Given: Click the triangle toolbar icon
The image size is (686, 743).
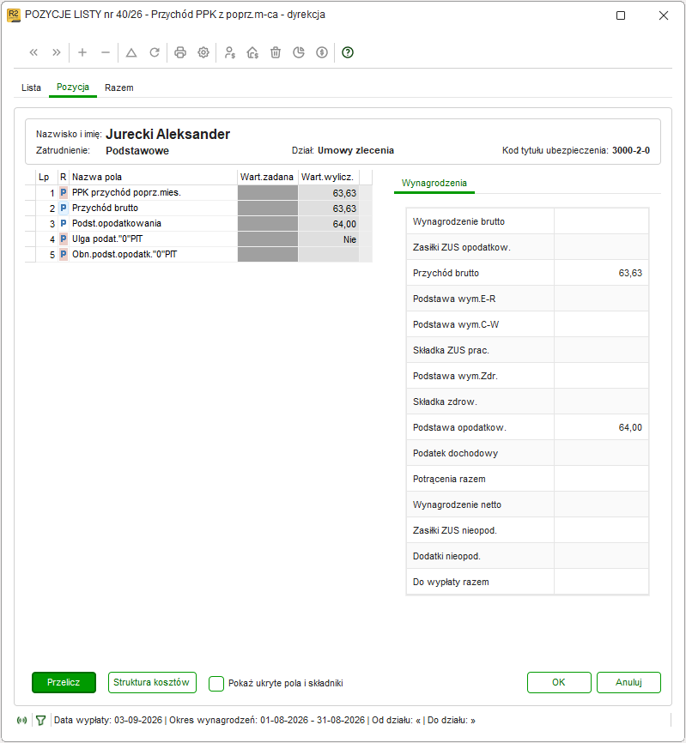Looking at the screenshot, I should 131,52.
